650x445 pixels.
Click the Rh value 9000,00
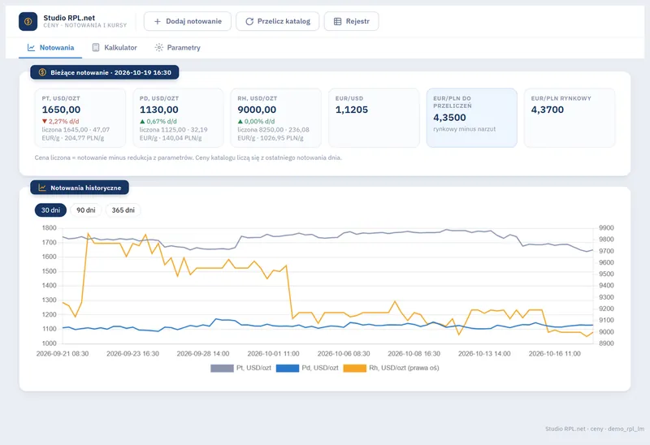(257, 110)
